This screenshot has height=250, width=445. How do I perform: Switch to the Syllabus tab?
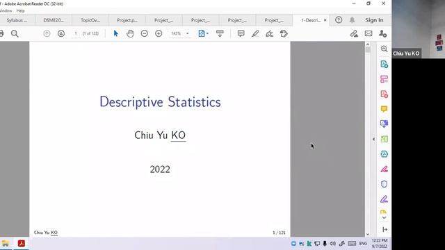[17, 20]
